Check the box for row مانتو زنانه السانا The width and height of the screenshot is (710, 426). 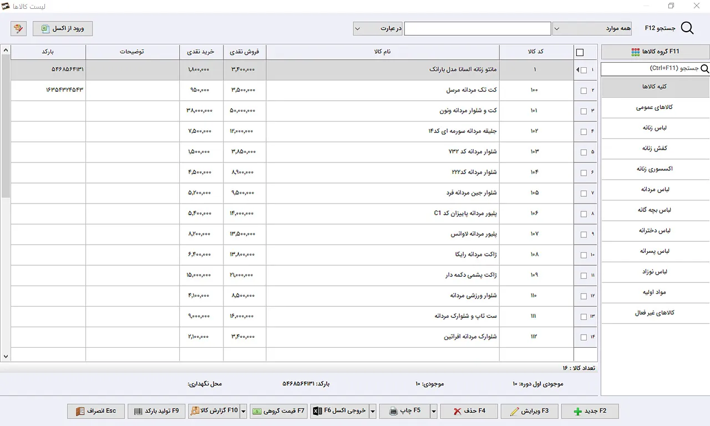pos(584,70)
